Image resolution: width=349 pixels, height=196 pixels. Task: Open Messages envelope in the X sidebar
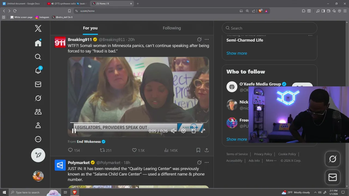click(38, 84)
